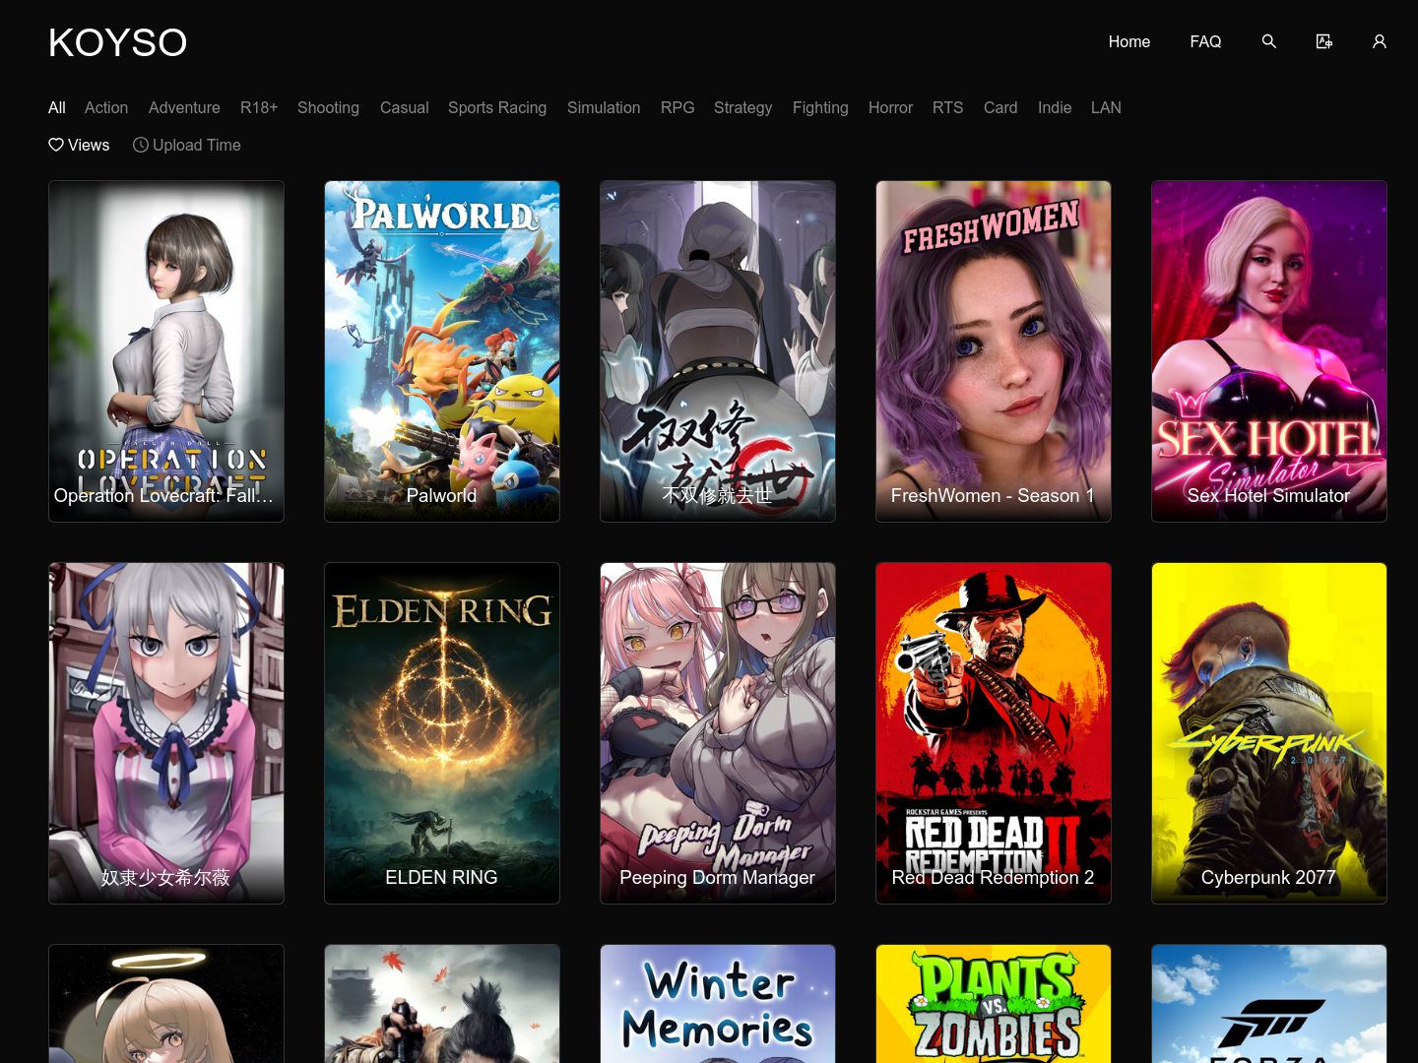Open the Forza game card
This screenshot has width=1418, height=1063.
tap(1269, 1004)
